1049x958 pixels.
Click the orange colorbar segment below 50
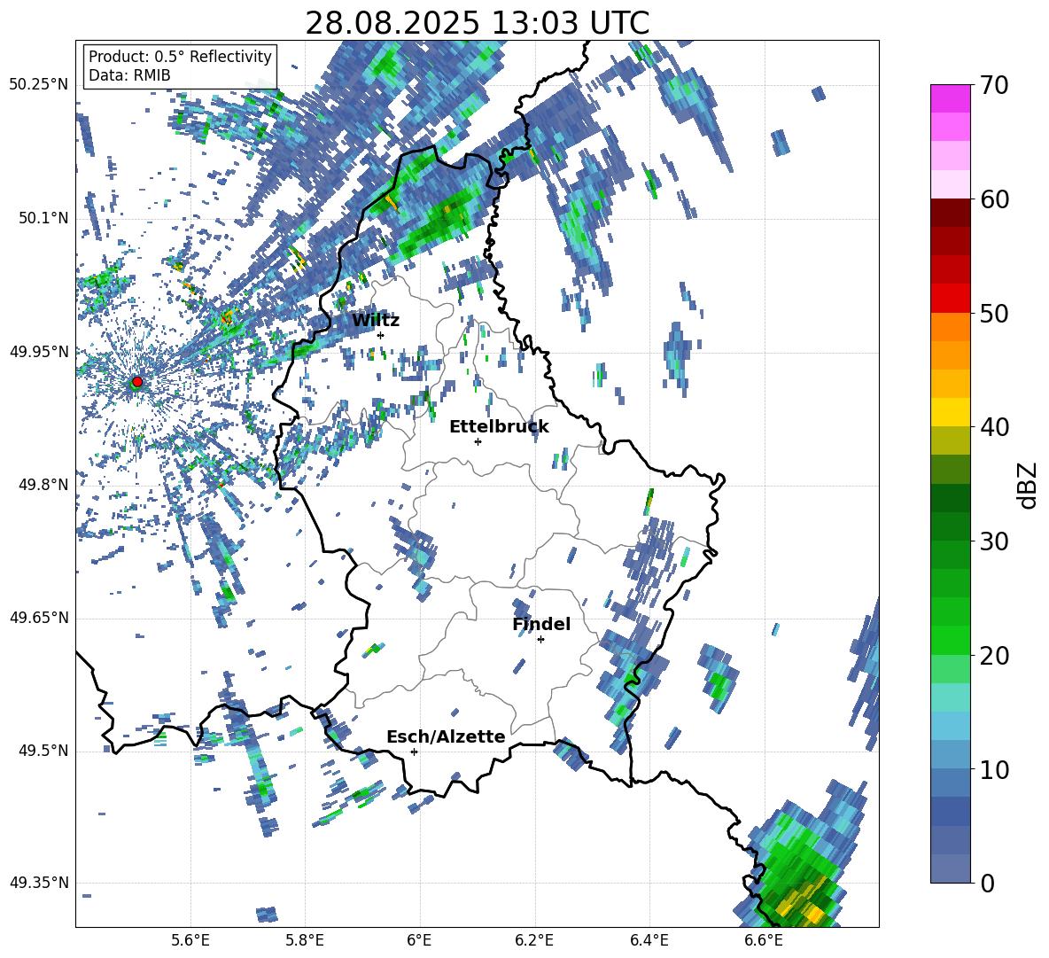click(950, 327)
